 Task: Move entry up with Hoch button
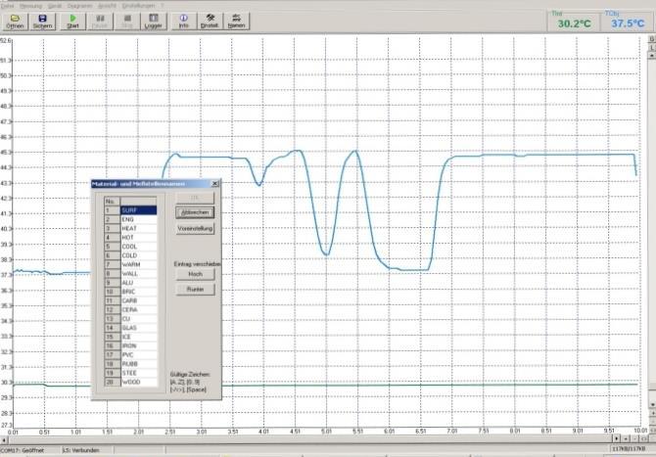click(x=196, y=274)
